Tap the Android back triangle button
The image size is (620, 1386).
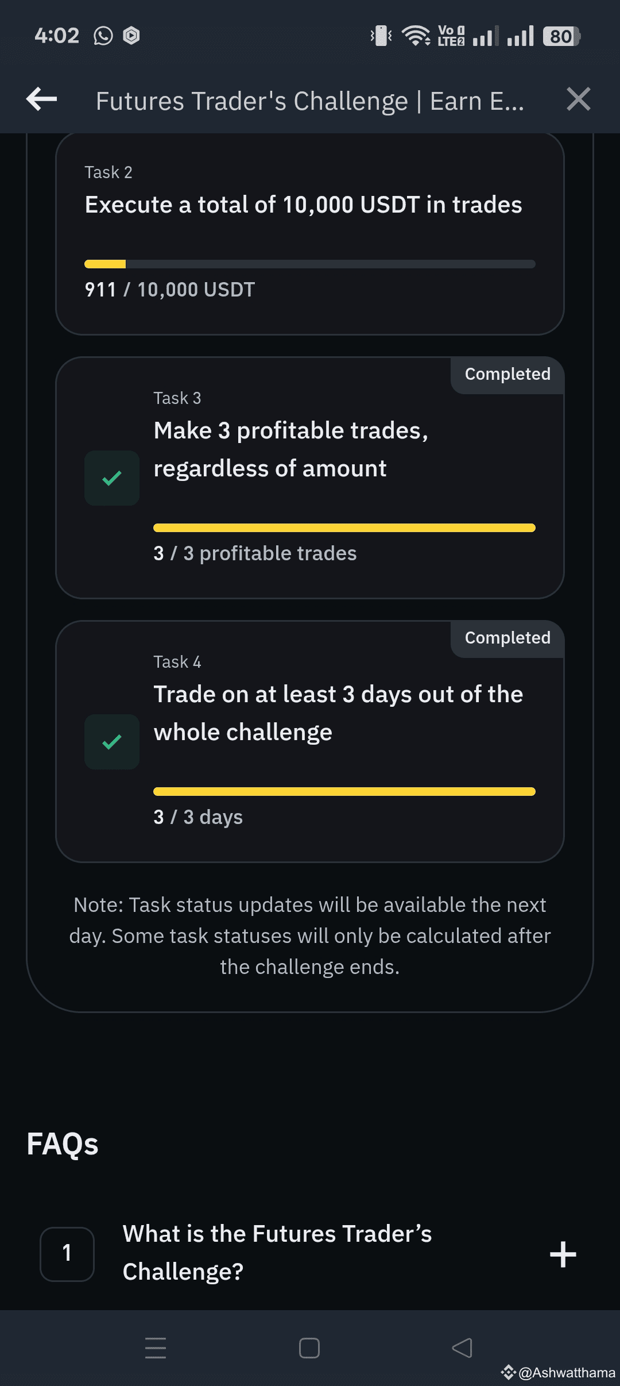[462, 1347]
